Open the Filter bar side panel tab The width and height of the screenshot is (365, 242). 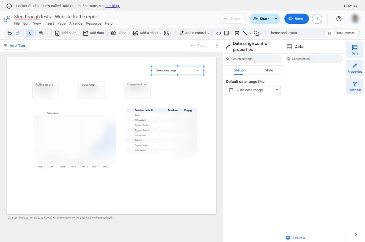355,86
